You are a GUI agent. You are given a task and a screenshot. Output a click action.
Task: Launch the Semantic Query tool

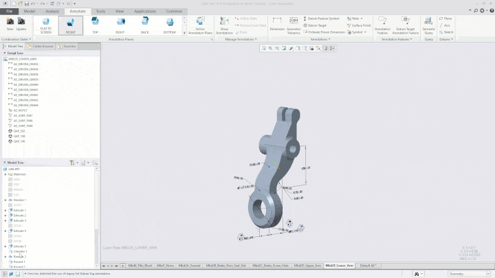tap(428, 25)
